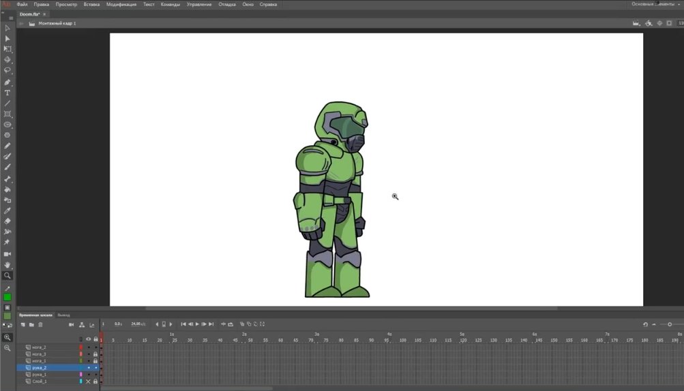Click the new layer icon in timeline
Screen dimensions: 684x391
(x=23, y=324)
